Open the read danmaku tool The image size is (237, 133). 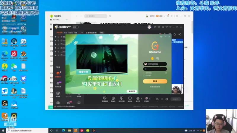[58, 94]
